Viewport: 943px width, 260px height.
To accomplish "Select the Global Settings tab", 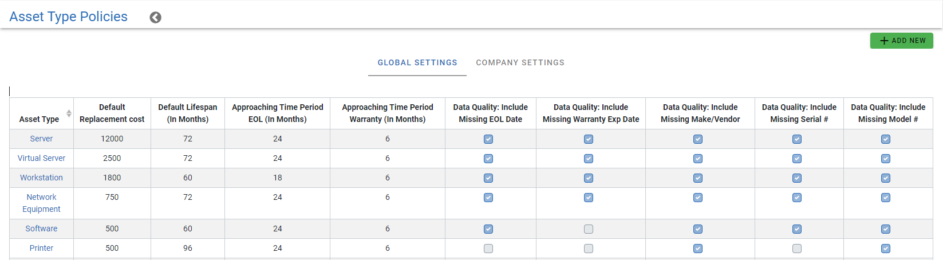I will click(x=417, y=62).
